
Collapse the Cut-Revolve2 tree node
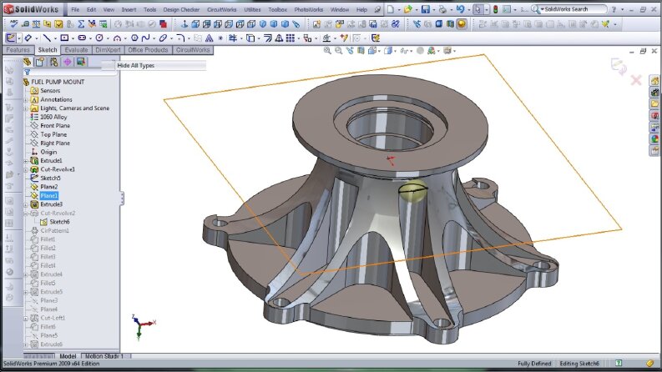(x=26, y=214)
